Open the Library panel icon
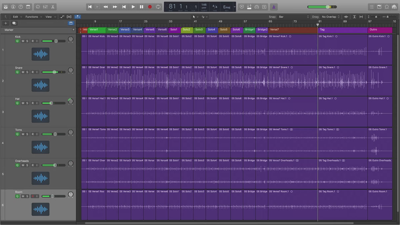 click(5, 7)
